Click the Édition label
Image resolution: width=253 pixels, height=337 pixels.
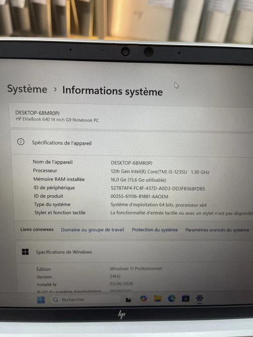(44, 269)
